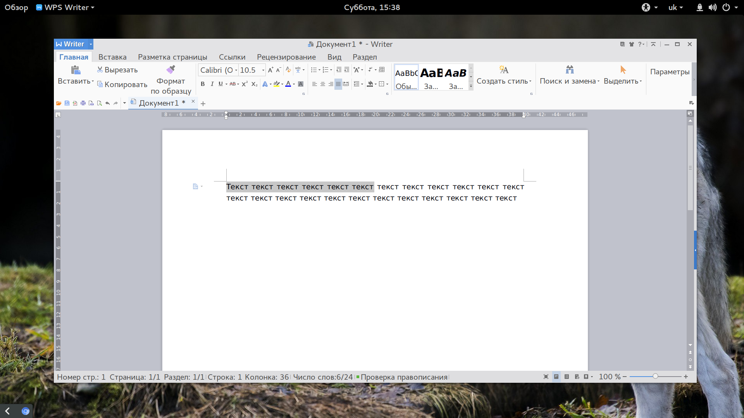Click the Вырезать button

click(117, 70)
